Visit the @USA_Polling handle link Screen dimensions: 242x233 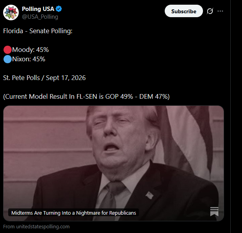(40, 17)
